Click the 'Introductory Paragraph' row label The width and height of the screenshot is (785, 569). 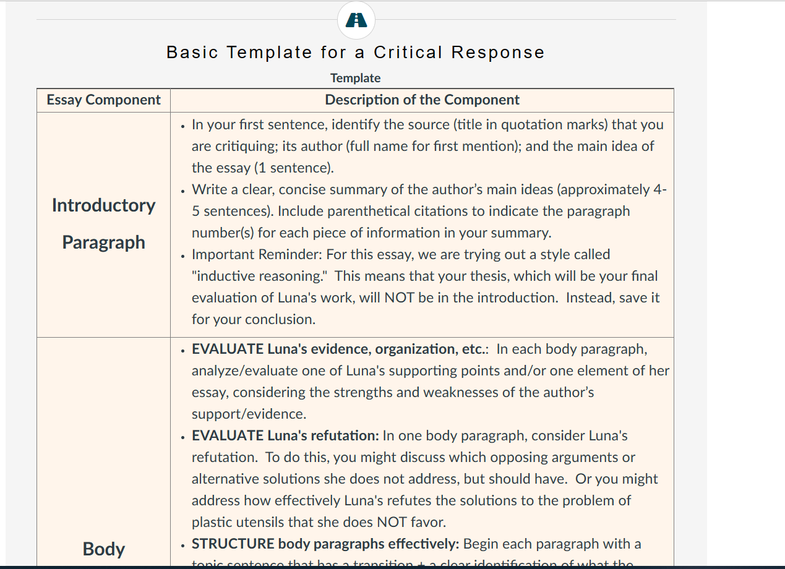tap(103, 224)
